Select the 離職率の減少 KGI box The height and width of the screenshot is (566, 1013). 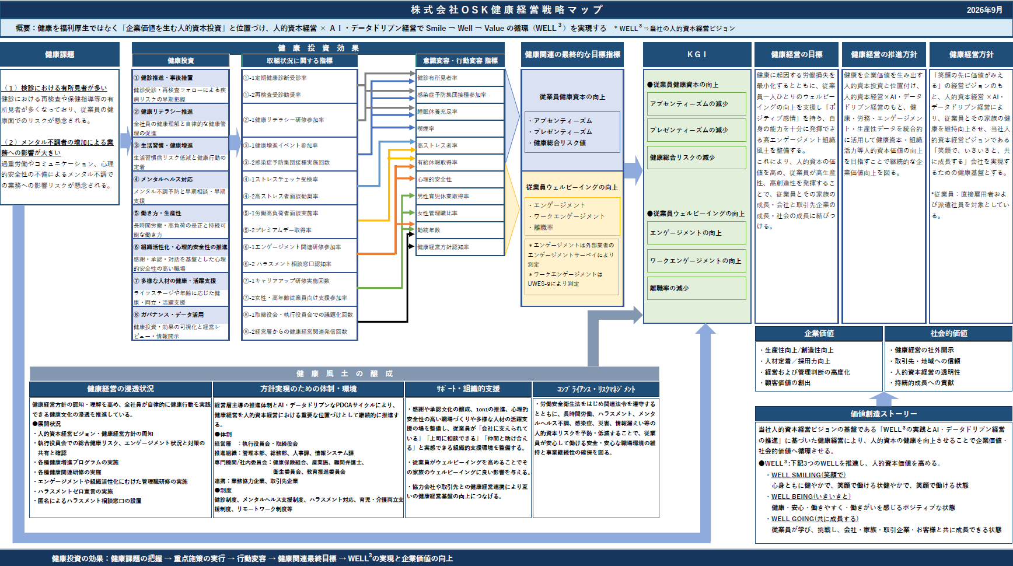[696, 288]
